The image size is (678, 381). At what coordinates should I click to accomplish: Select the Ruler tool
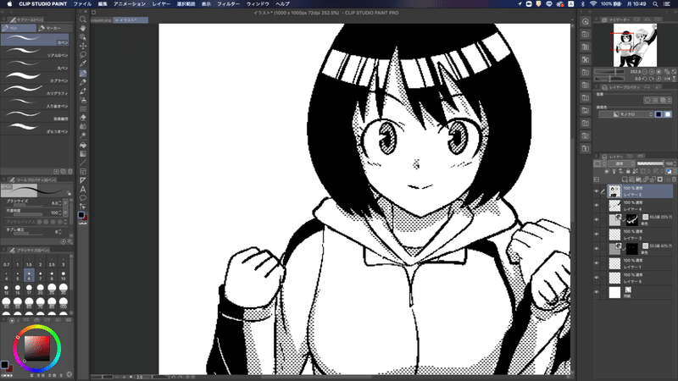point(82,180)
